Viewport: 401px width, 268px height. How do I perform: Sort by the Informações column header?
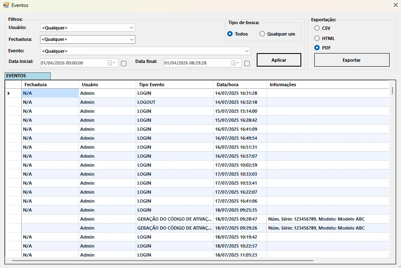point(327,85)
